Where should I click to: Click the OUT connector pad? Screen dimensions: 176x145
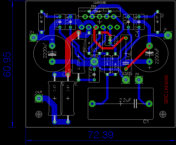[39, 98]
